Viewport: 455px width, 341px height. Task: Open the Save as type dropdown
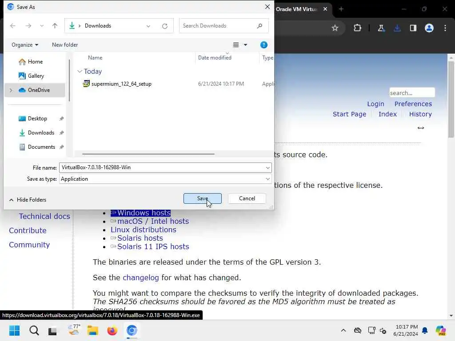(x=165, y=179)
